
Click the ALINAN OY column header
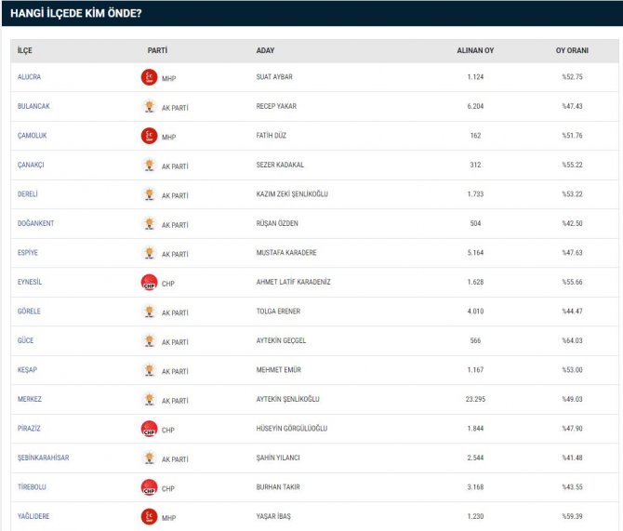click(474, 50)
